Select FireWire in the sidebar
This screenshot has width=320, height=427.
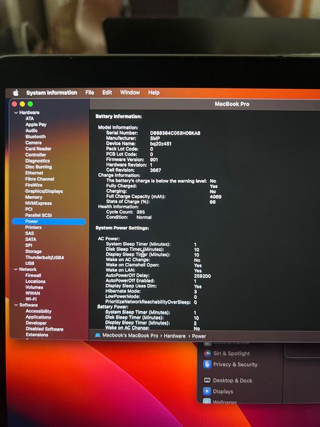pos(34,185)
